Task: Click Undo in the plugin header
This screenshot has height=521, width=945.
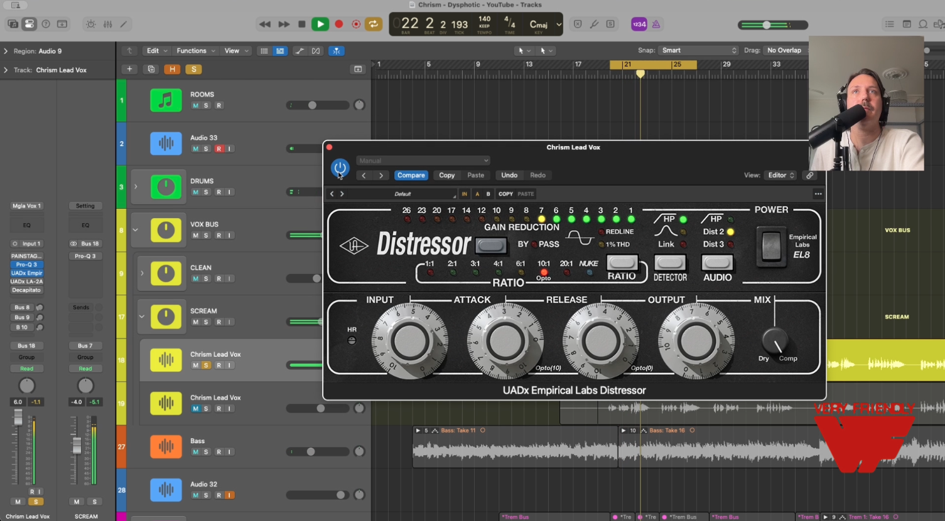Action: (x=509, y=176)
